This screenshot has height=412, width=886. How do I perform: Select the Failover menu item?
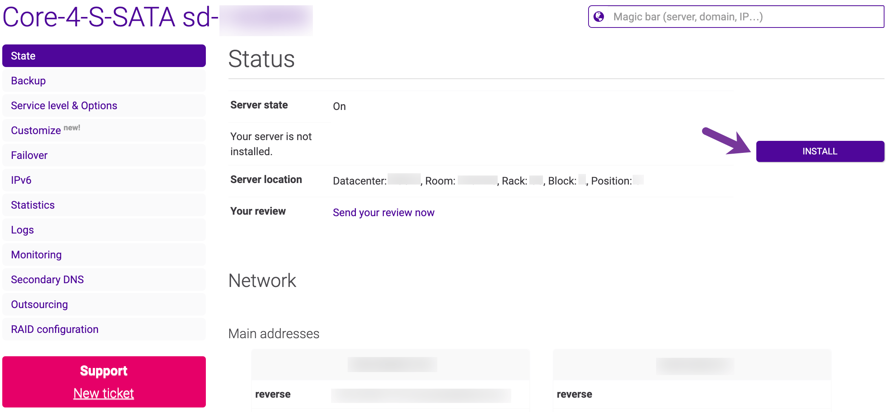coord(104,155)
